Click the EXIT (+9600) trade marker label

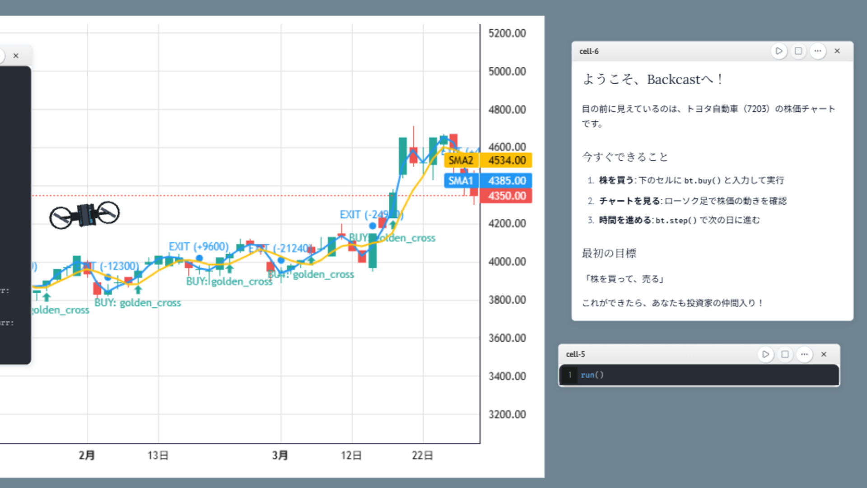[x=199, y=247]
